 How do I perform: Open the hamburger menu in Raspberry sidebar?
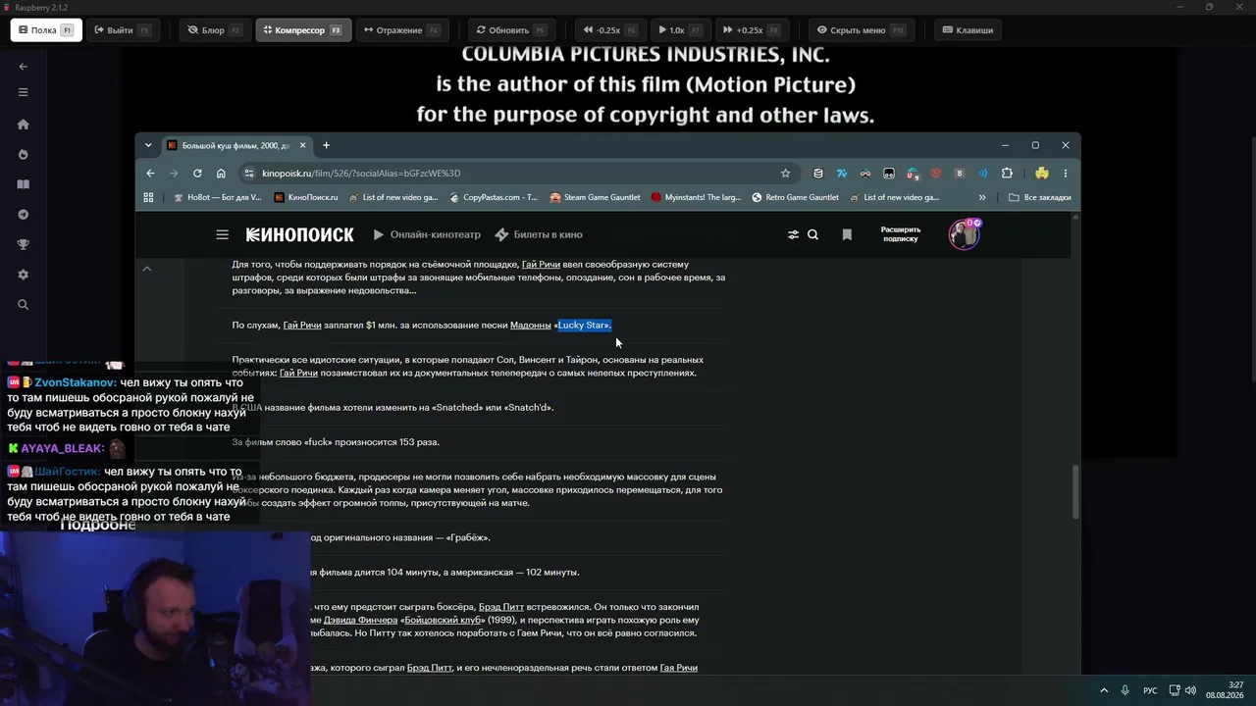pyautogui.click(x=24, y=93)
